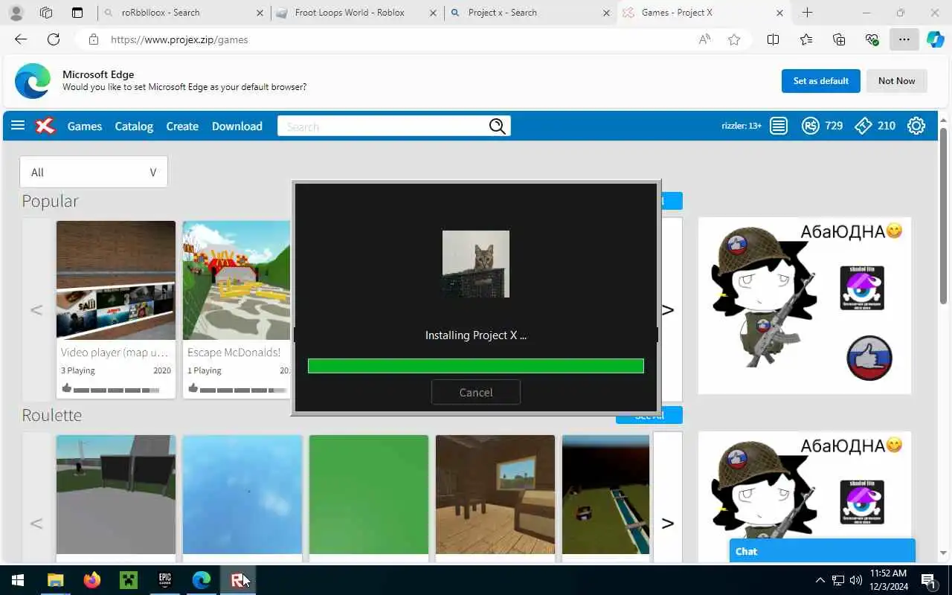Reload the page with refresh icon
952x595 pixels.
54,39
